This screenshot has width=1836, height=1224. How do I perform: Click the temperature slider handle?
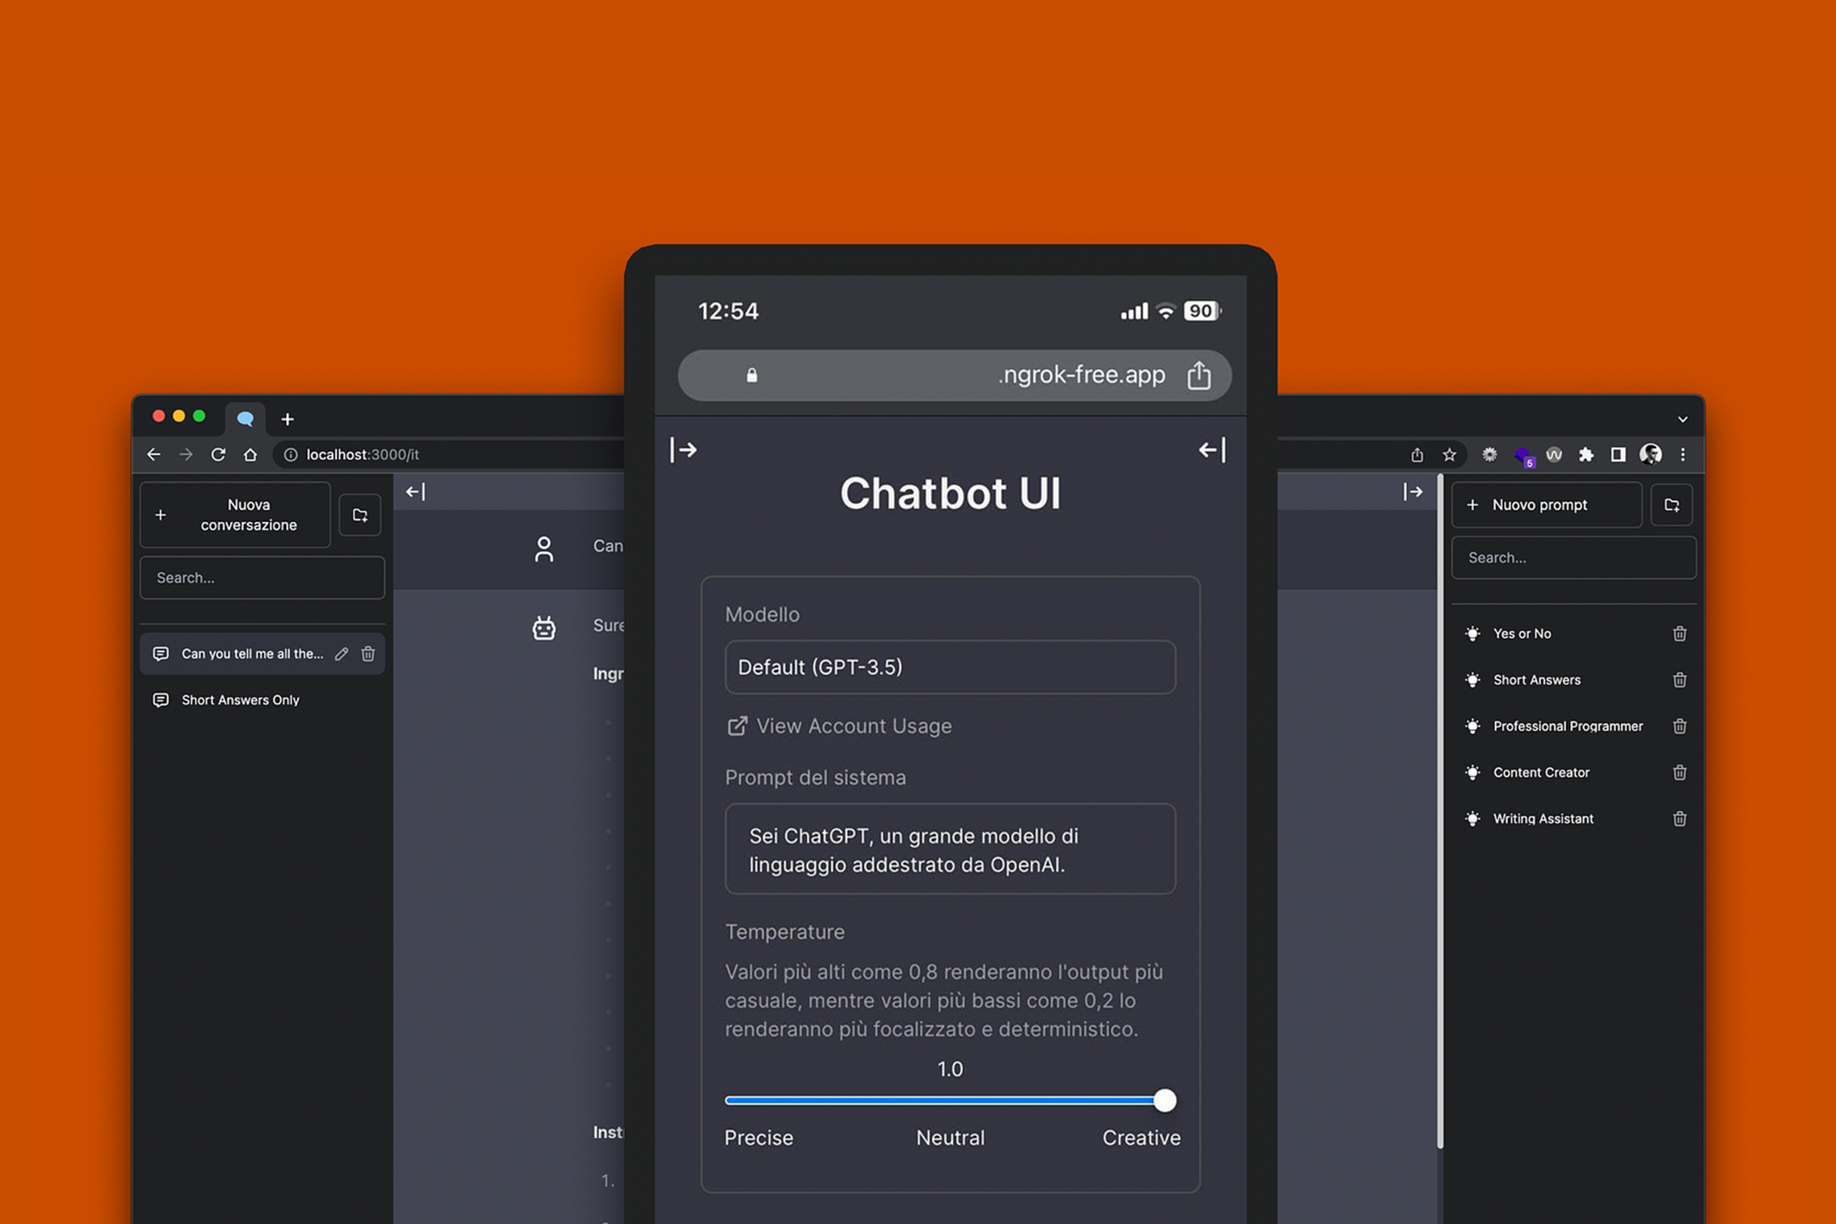[x=1164, y=1101]
